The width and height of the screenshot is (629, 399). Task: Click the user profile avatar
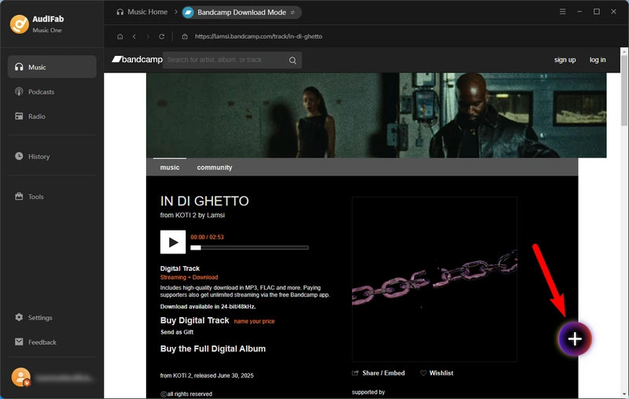21,377
